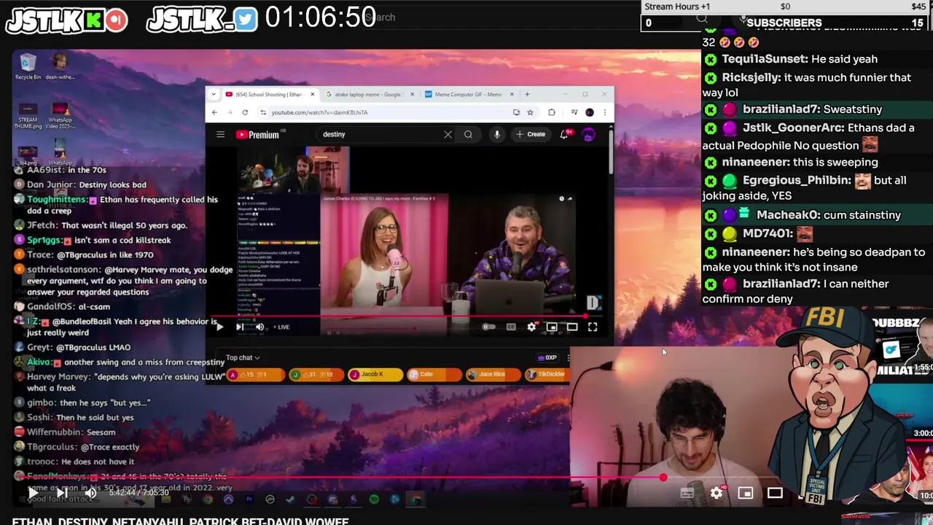This screenshot has height=525, width=933.
Task: Open the TikDickler super chat chip
Action: 547,374
